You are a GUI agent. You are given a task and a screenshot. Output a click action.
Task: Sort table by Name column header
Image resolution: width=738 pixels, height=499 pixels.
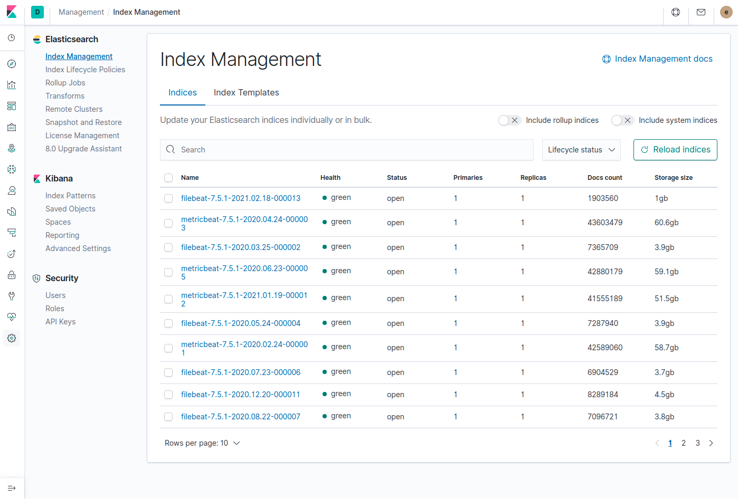pos(190,178)
